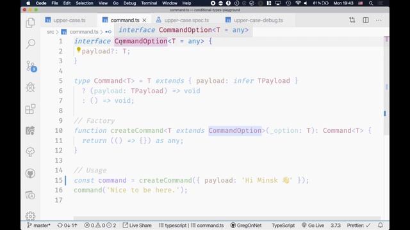Open the editor More Actions ellipsis

[379, 20]
